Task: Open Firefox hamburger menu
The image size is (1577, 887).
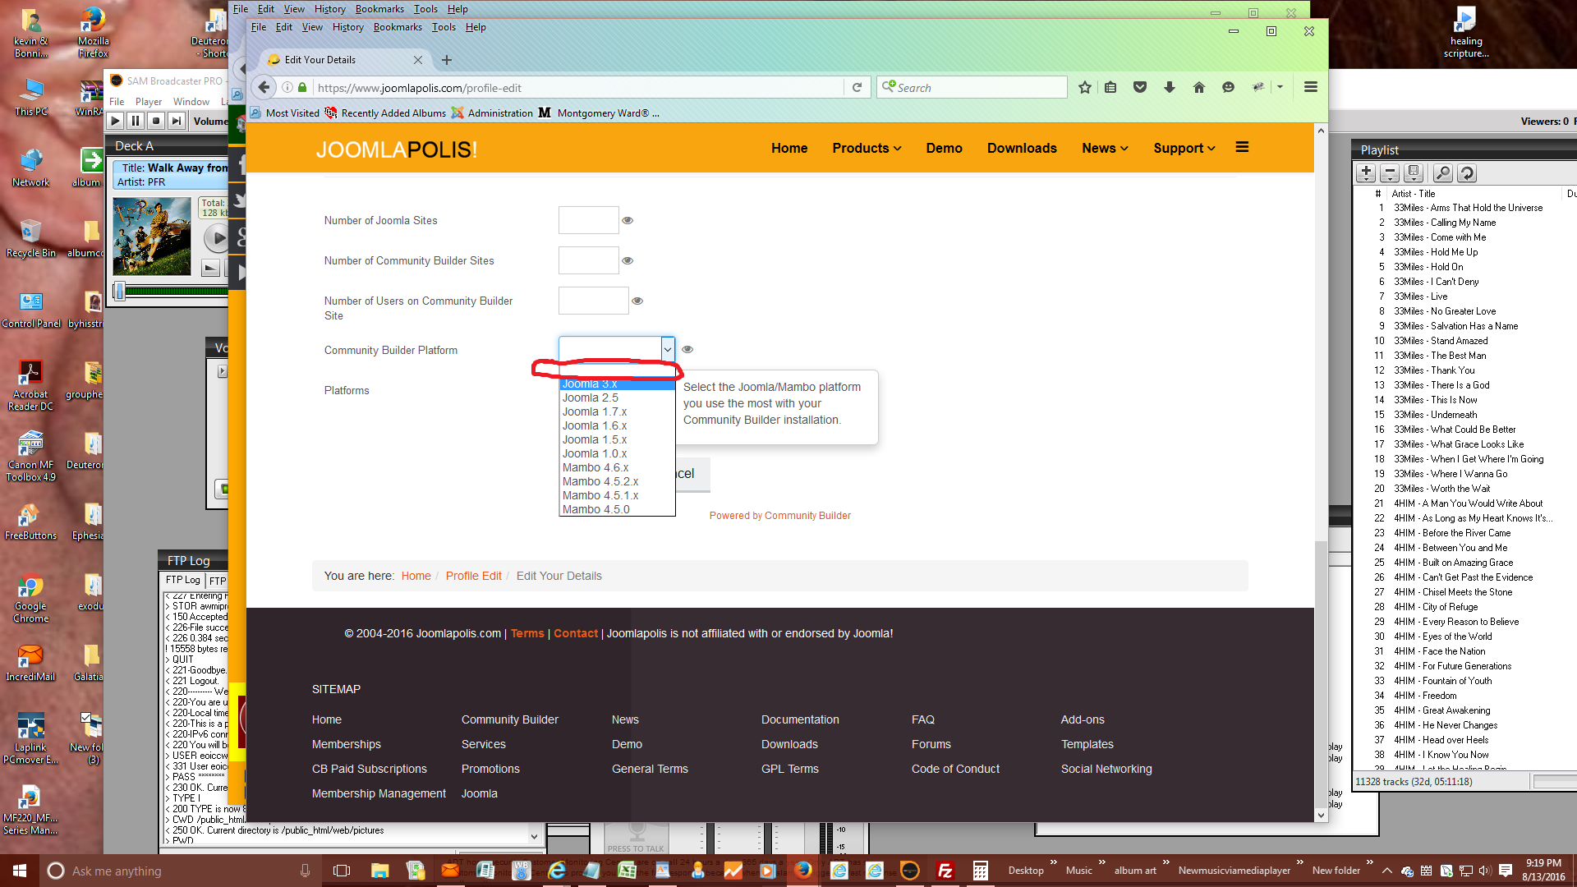Action: (1311, 87)
